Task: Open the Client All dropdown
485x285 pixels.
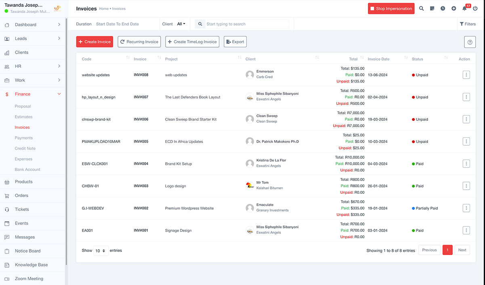Action: (181, 24)
